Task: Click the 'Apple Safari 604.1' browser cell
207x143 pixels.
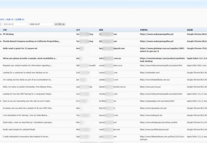Action: click(197, 65)
